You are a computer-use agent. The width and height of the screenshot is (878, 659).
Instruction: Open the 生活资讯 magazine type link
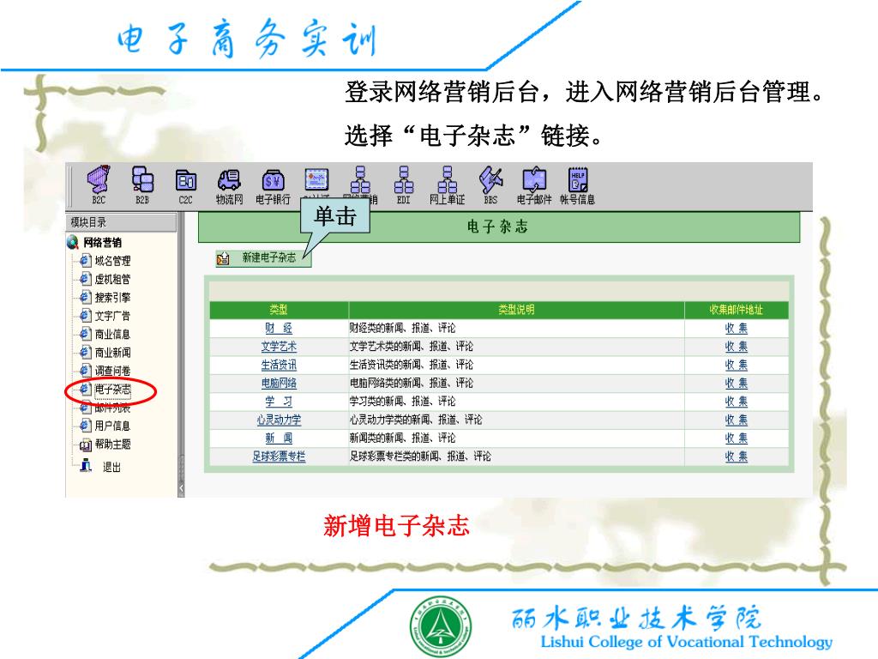tap(279, 365)
